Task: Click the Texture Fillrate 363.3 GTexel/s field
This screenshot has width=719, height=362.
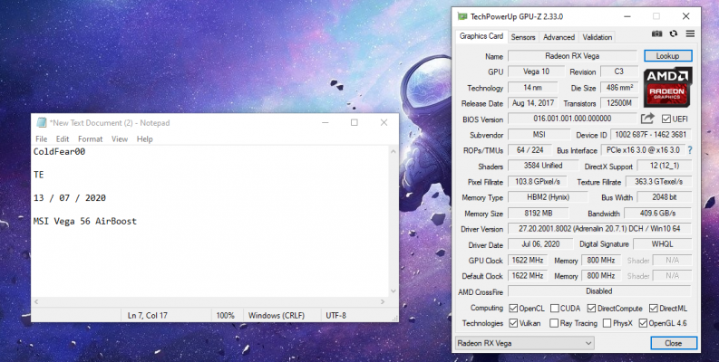Action: point(658,182)
